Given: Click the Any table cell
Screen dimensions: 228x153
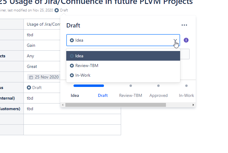Looking at the screenshot, I should click(42, 56).
